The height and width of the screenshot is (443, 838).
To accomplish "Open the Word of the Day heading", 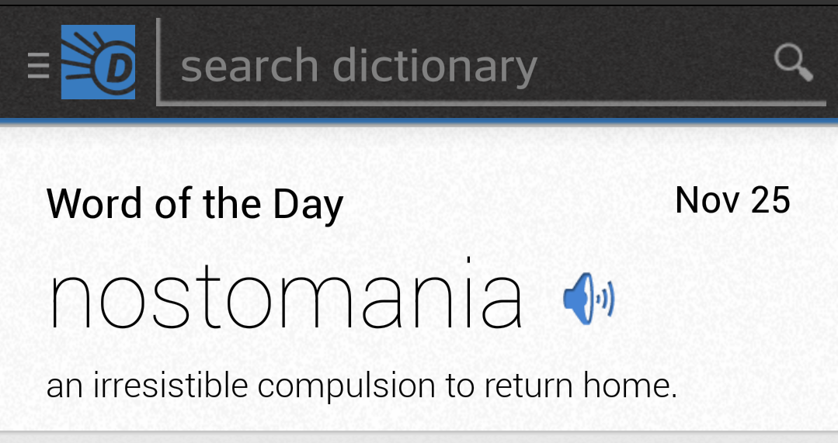I will pyautogui.click(x=195, y=205).
